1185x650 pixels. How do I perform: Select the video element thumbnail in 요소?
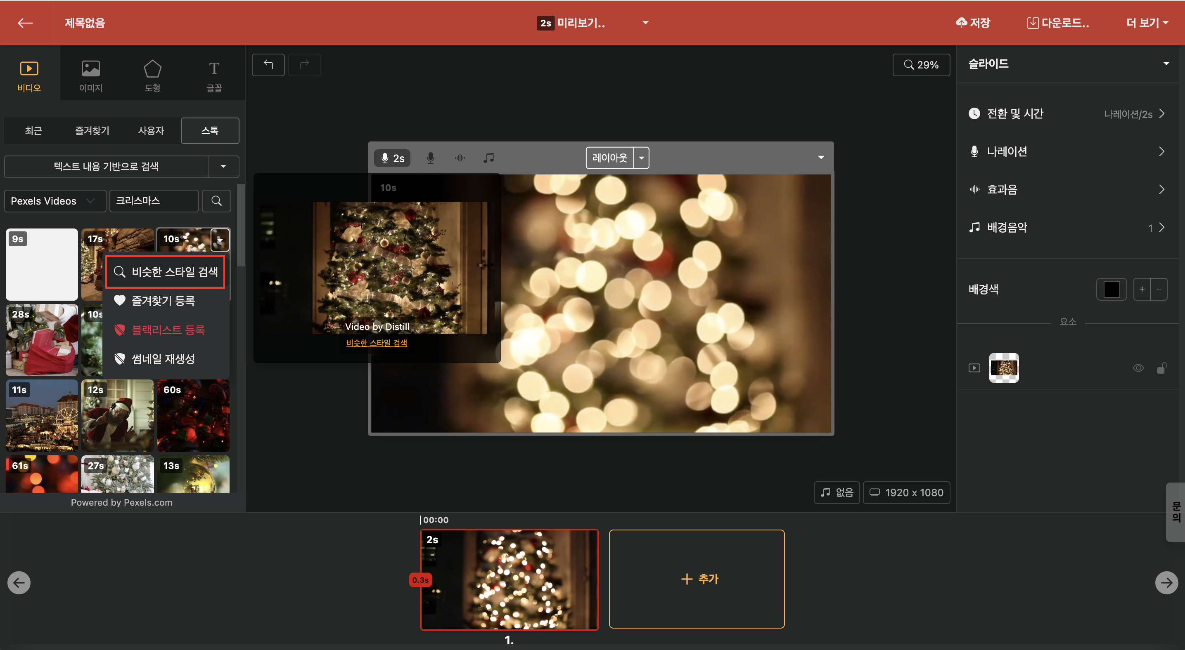tap(1004, 367)
